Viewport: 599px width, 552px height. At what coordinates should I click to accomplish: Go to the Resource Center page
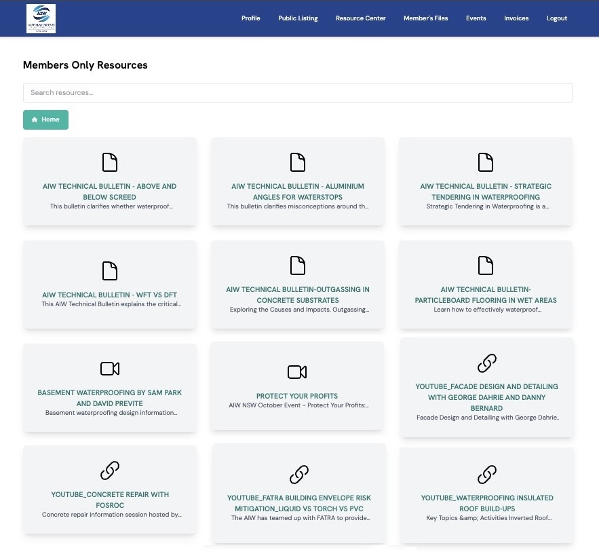360,18
